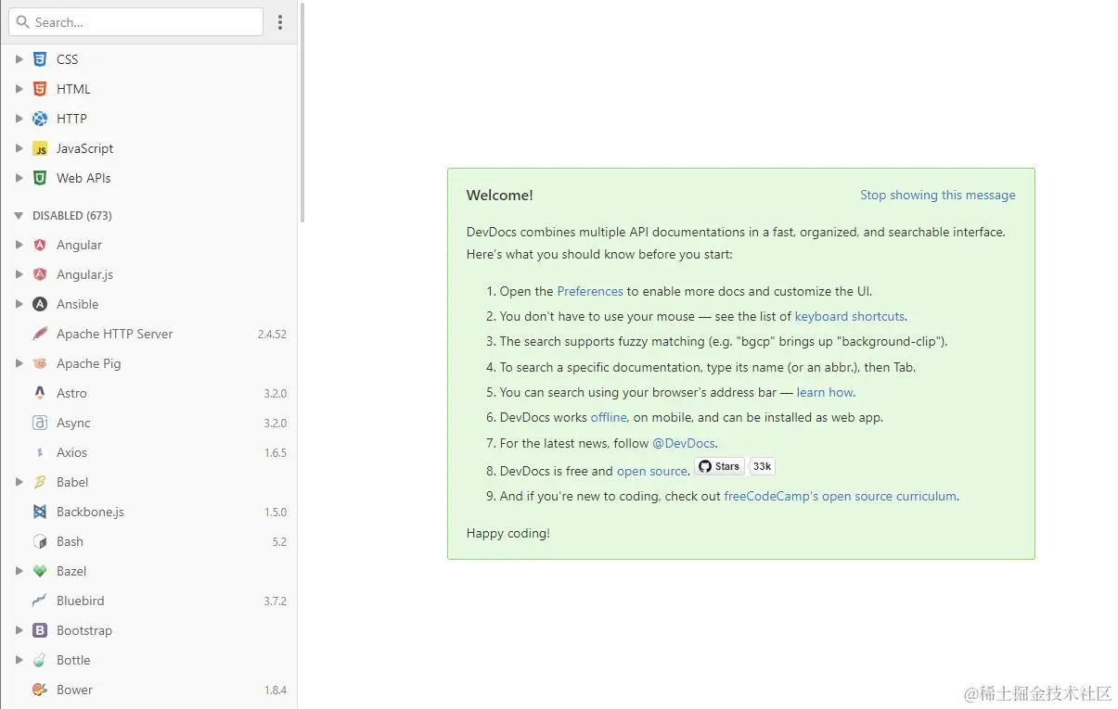Expand the HTTP docs tree

(x=19, y=119)
